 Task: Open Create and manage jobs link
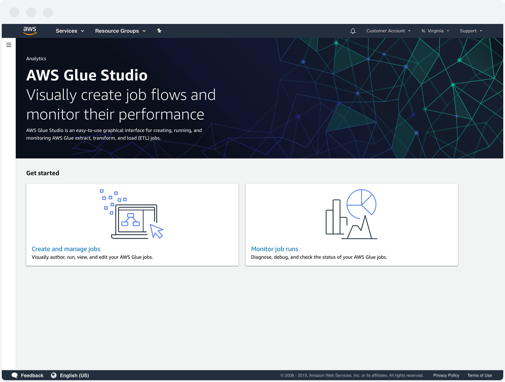(66, 249)
